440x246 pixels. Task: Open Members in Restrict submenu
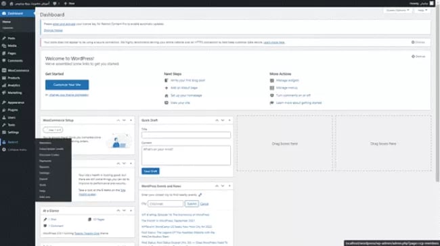[x=45, y=143]
